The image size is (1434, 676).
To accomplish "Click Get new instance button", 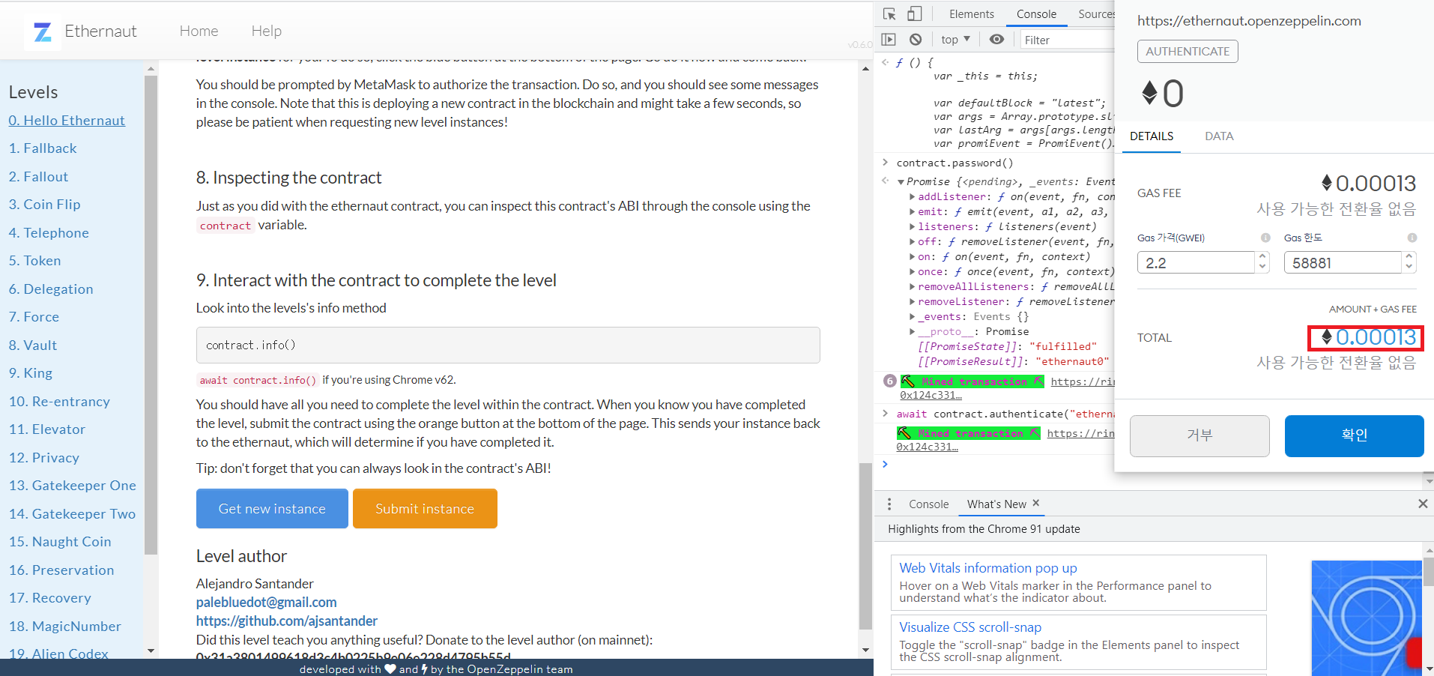I will (x=272, y=509).
